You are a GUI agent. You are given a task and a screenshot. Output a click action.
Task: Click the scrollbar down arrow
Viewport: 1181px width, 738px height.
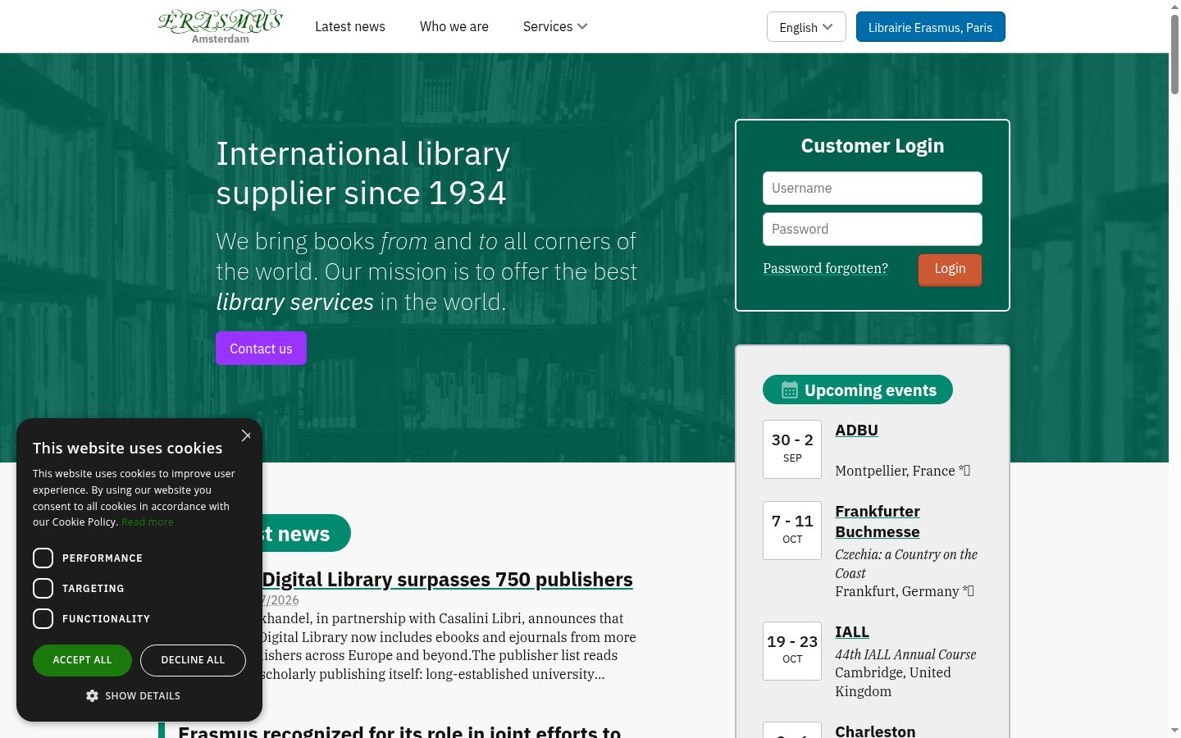pos(1174,731)
